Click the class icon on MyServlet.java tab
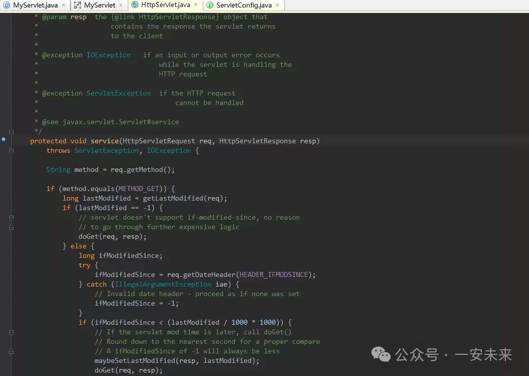Viewport: 529px width, 376px height. coord(7,6)
